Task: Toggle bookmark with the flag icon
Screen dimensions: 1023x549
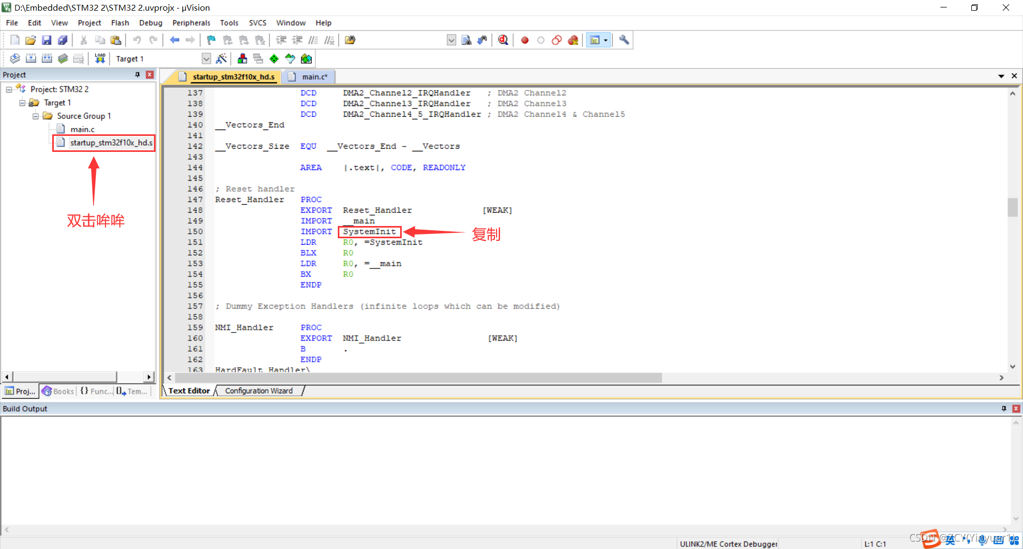Action: pos(212,40)
